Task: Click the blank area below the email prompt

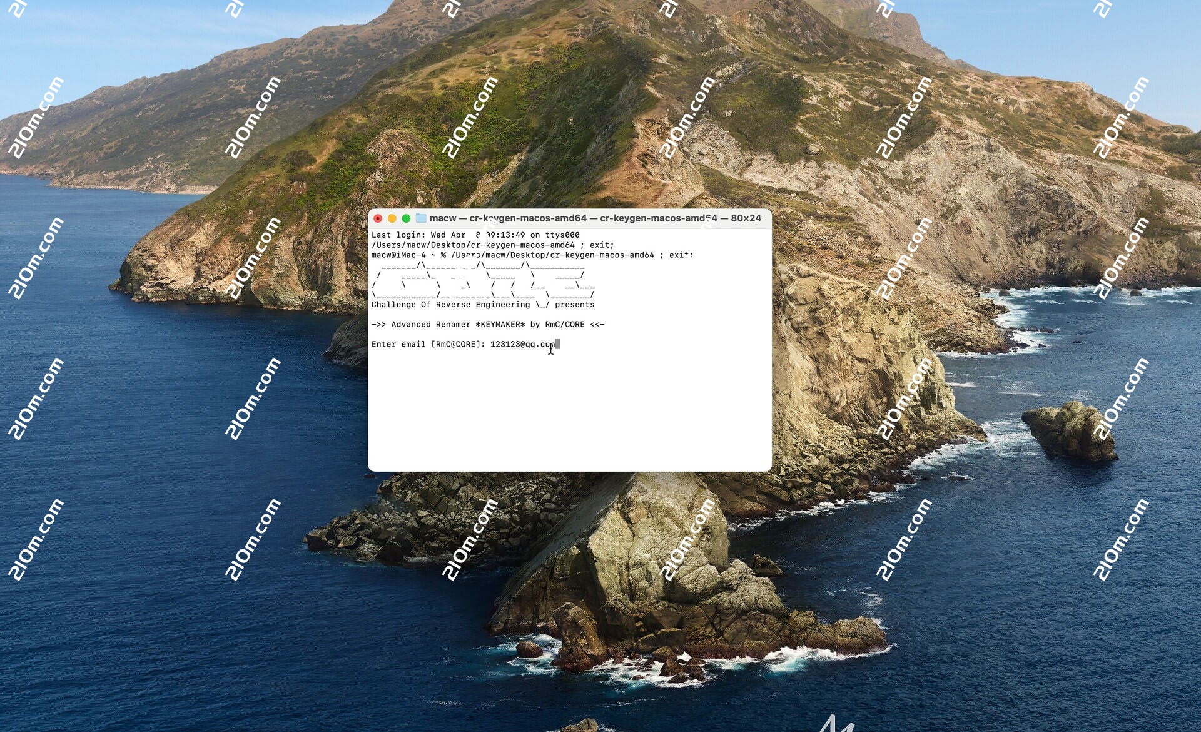Action: 563,388
